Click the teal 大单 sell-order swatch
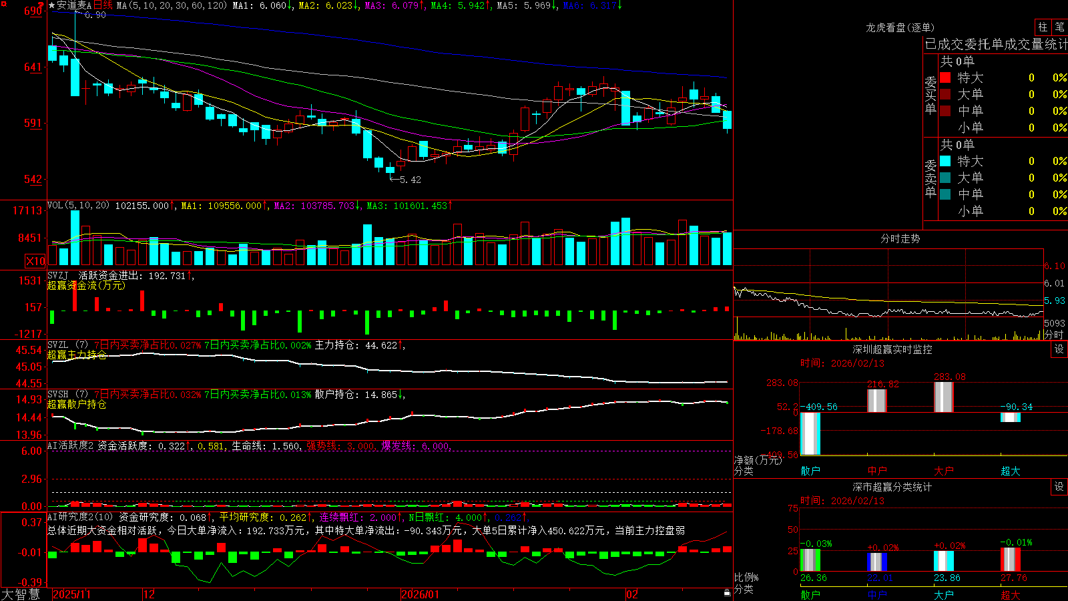 coord(945,178)
